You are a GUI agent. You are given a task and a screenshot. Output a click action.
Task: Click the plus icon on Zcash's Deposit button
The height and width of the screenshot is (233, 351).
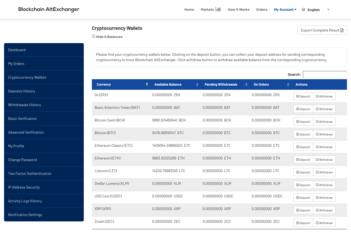pos(297,223)
